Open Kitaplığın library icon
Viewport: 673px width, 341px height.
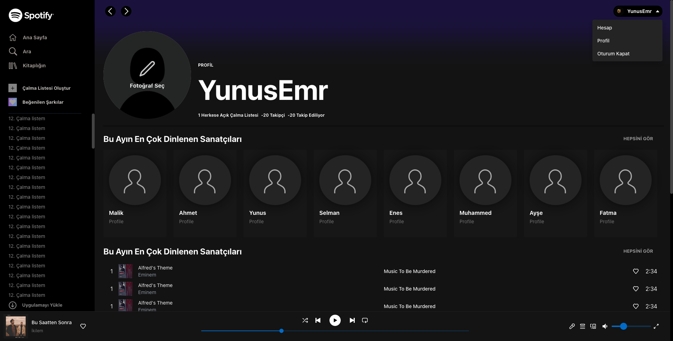click(x=13, y=66)
